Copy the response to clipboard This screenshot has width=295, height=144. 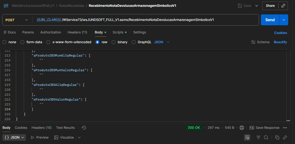pos(277,137)
